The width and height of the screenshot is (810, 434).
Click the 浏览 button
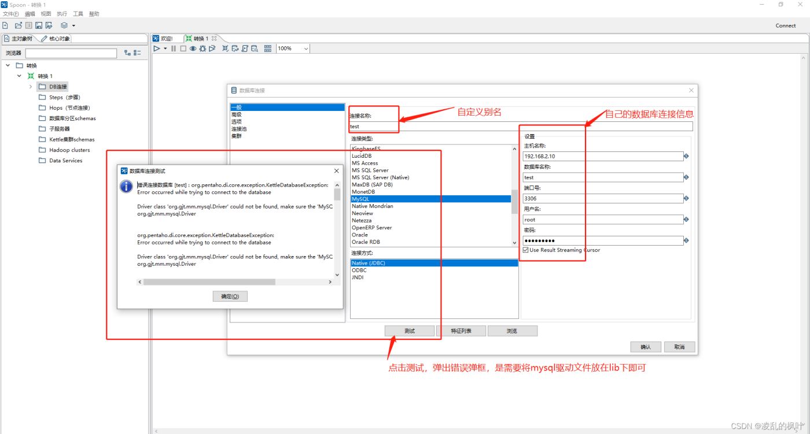coord(513,331)
